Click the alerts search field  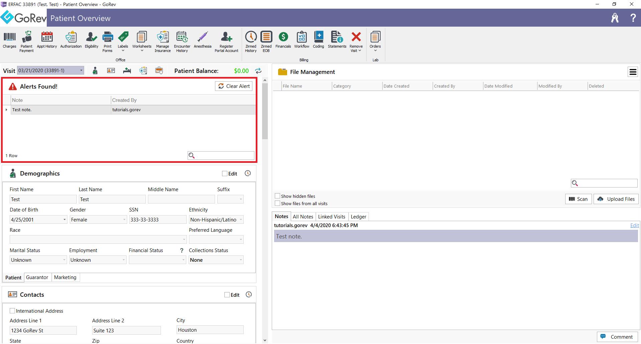coord(221,156)
